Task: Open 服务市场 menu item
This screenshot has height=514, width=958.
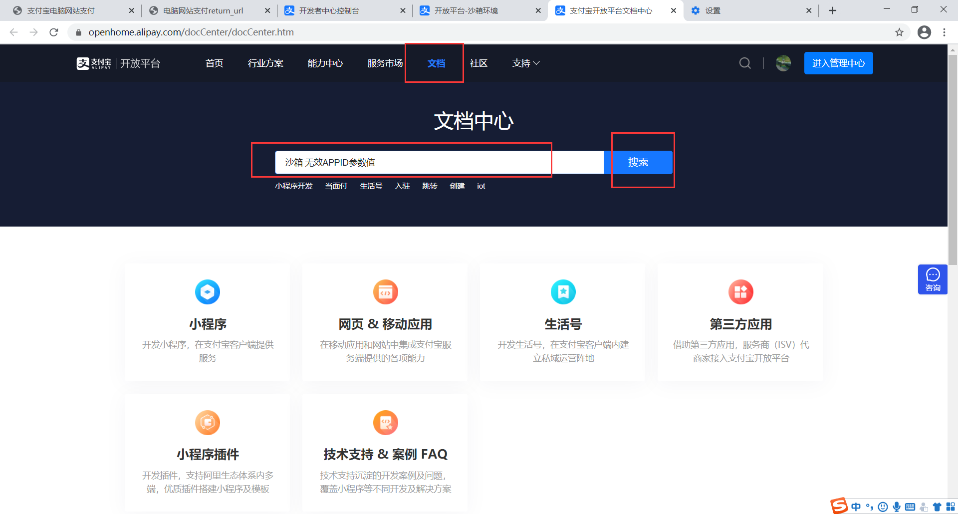Action: 385,63
